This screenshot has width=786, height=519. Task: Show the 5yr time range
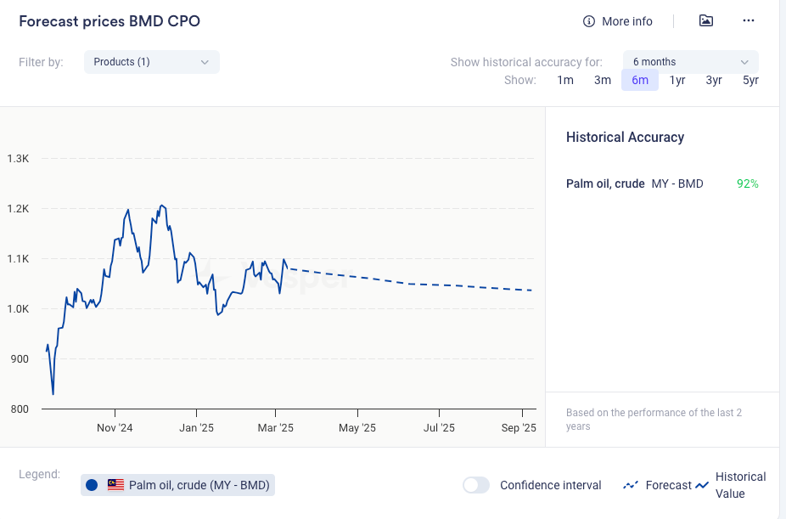tap(750, 80)
